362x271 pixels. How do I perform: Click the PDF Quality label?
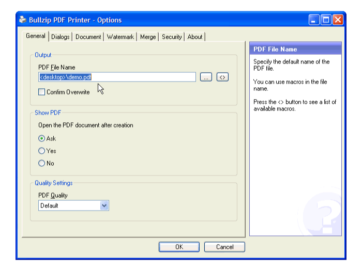tap(53, 196)
